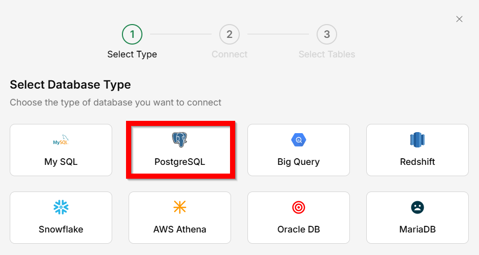Close the database connection dialog
The height and width of the screenshot is (255, 479).
[460, 19]
